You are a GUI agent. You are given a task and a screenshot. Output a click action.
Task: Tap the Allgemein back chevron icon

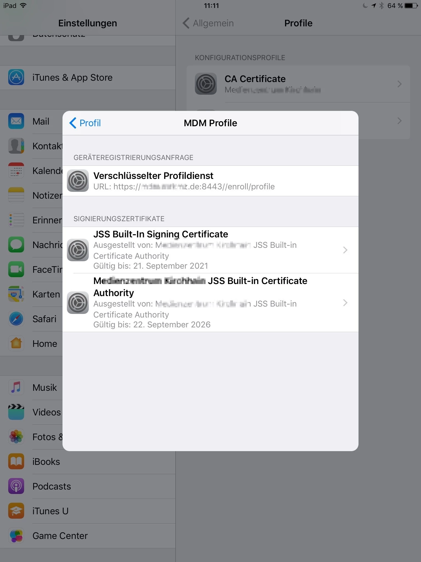click(x=186, y=23)
